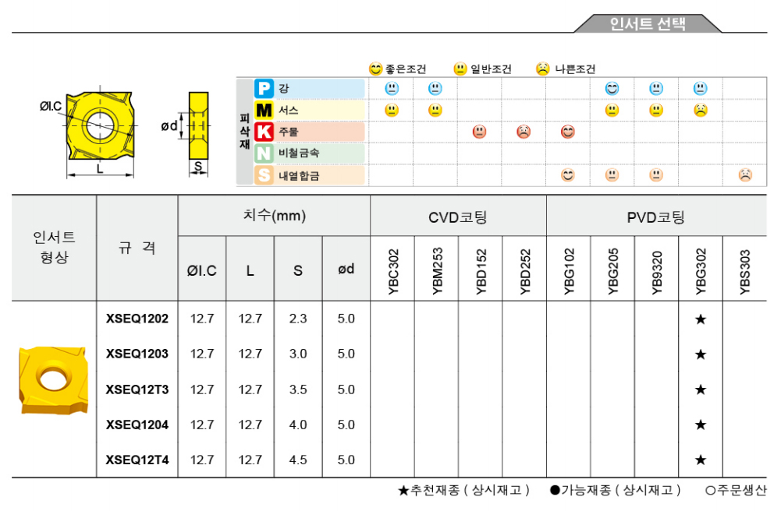This screenshot has width=781, height=511.
Task: Click the YBC302 grade column header
Action: point(392,270)
